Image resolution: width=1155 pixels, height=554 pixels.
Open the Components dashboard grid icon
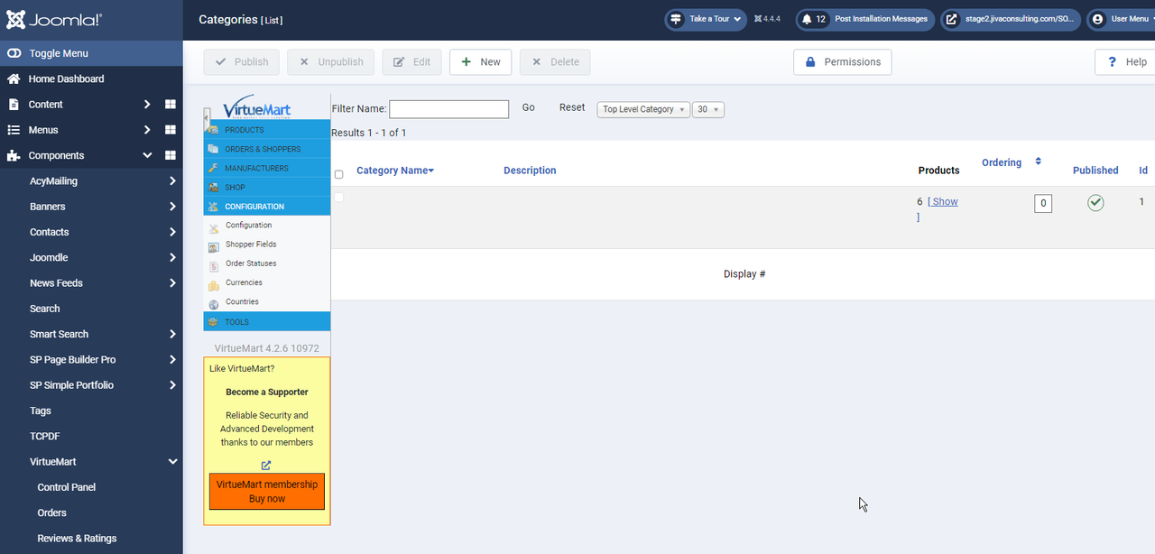click(170, 155)
